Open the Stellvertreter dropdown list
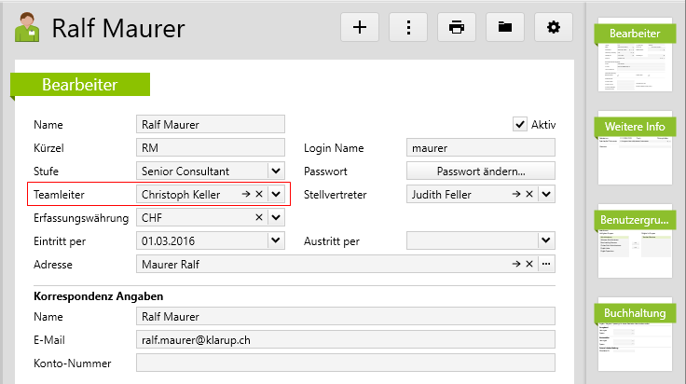Screen dimensions: 686x384 (x=546, y=194)
